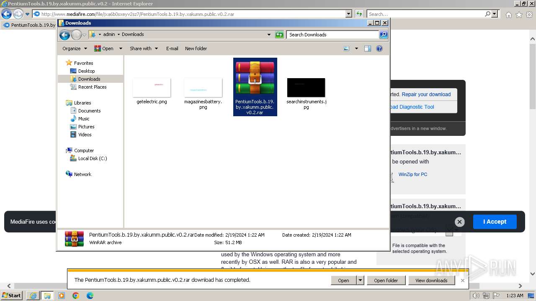Viewport: 536px width, 301px height.
Task: Open the Share with menu
Action: click(x=144, y=48)
